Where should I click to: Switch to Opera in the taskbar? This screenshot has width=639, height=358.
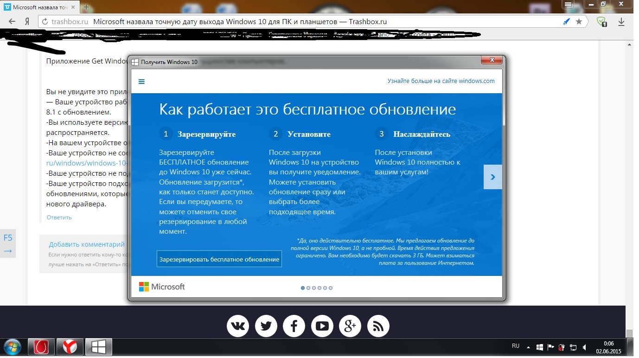pyautogui.click(x=42, y=347)
